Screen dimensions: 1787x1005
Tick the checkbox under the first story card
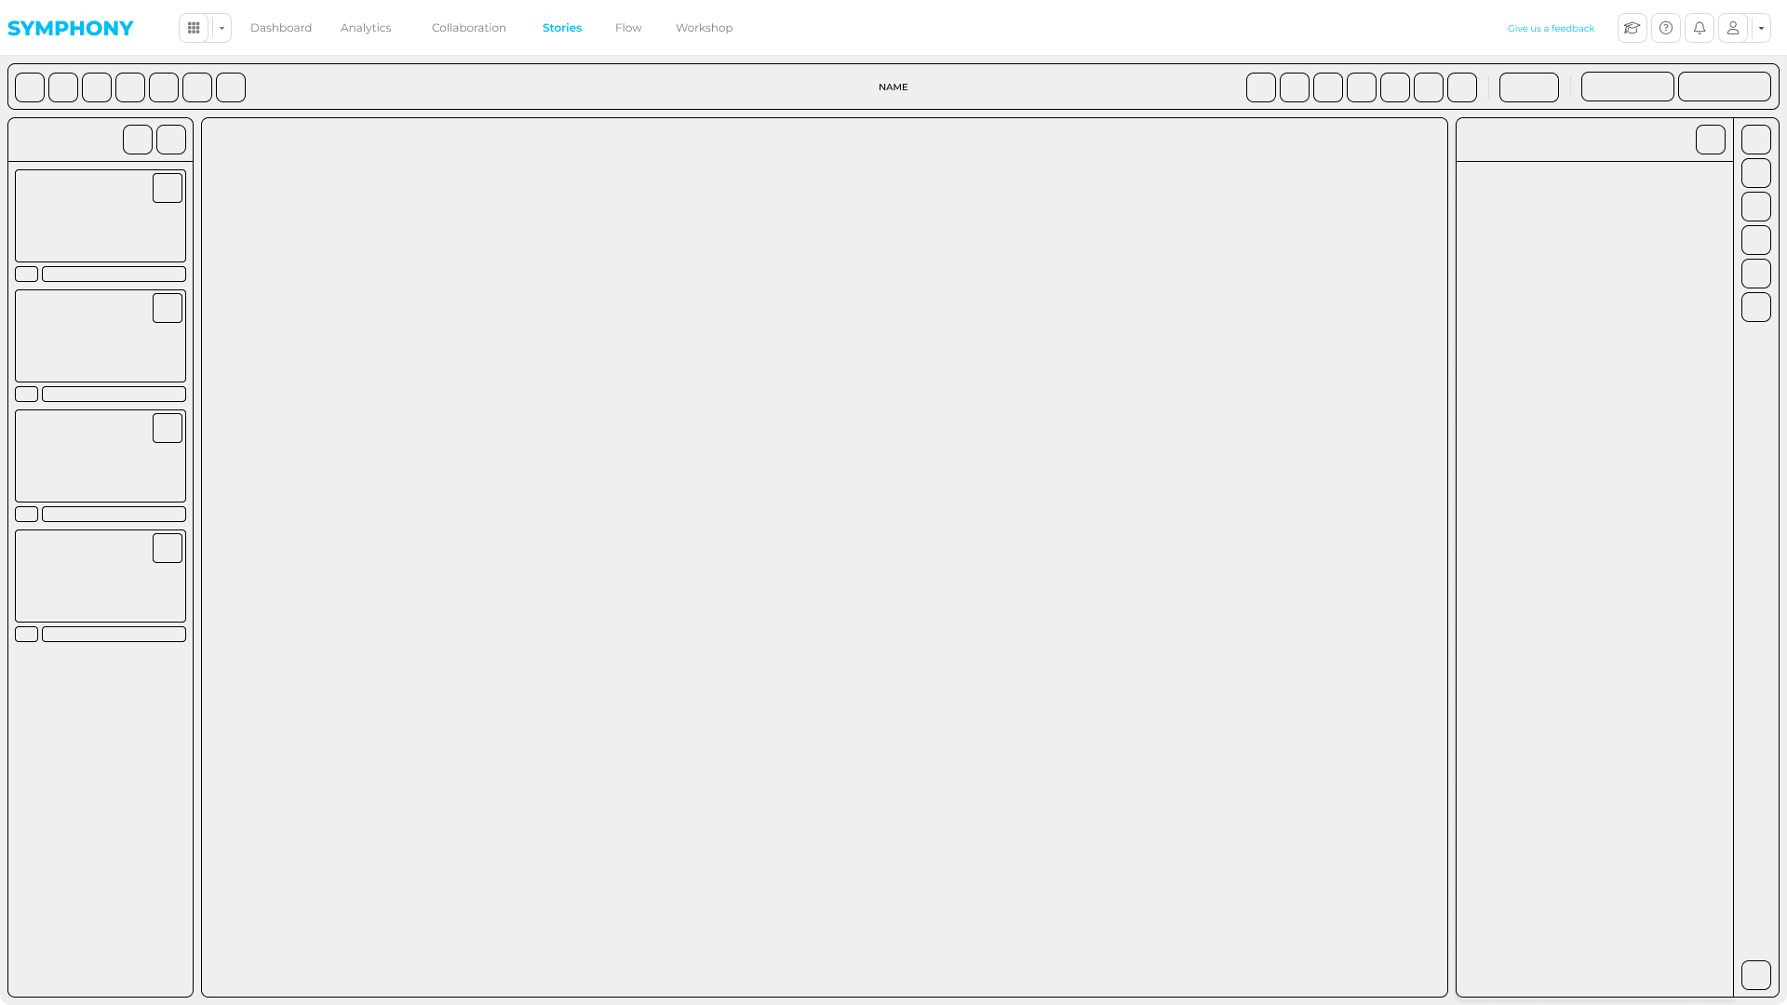point(27,274)
